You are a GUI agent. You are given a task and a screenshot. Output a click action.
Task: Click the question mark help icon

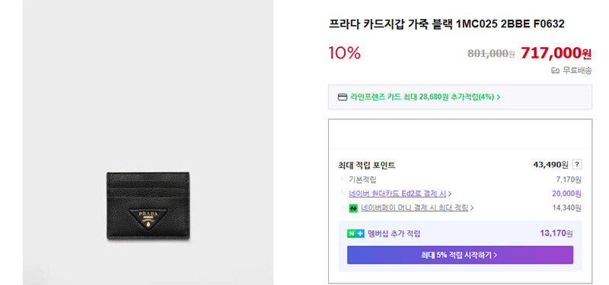click(577, 165)
